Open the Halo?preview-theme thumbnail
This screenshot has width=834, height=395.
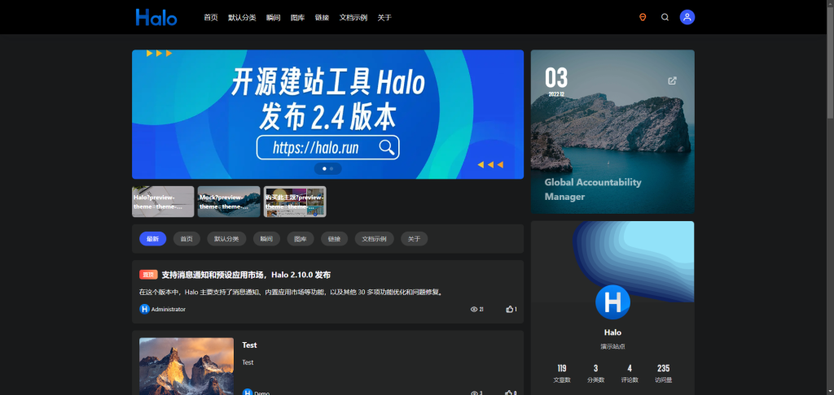click(163, 202)
